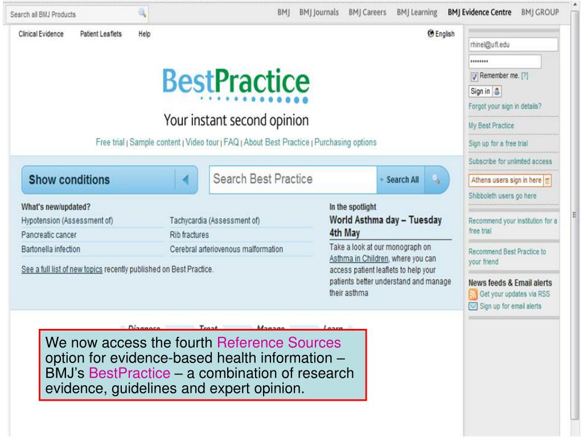Open the FAQ link
Viewport: 583px width, 437px height.
click(231, 142)
